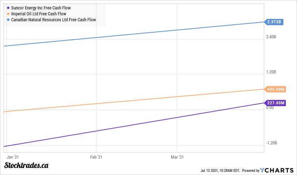Click the 2.40B y-axis label
297x175 pixels.
coord(271,37)
